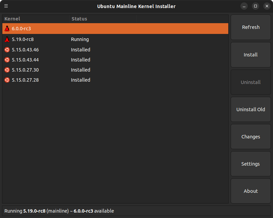Open the Settings dialog
The width and height of the screenshot is (273, 218).
point(251,164)
